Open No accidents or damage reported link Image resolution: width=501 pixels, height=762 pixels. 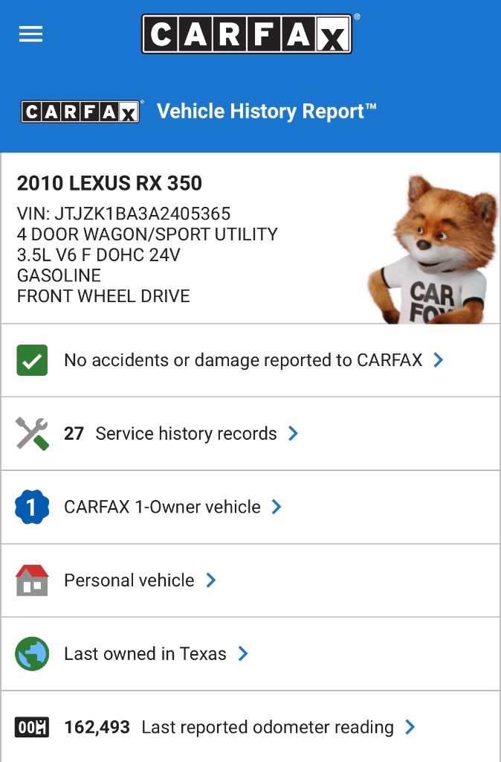coord(243,360)
